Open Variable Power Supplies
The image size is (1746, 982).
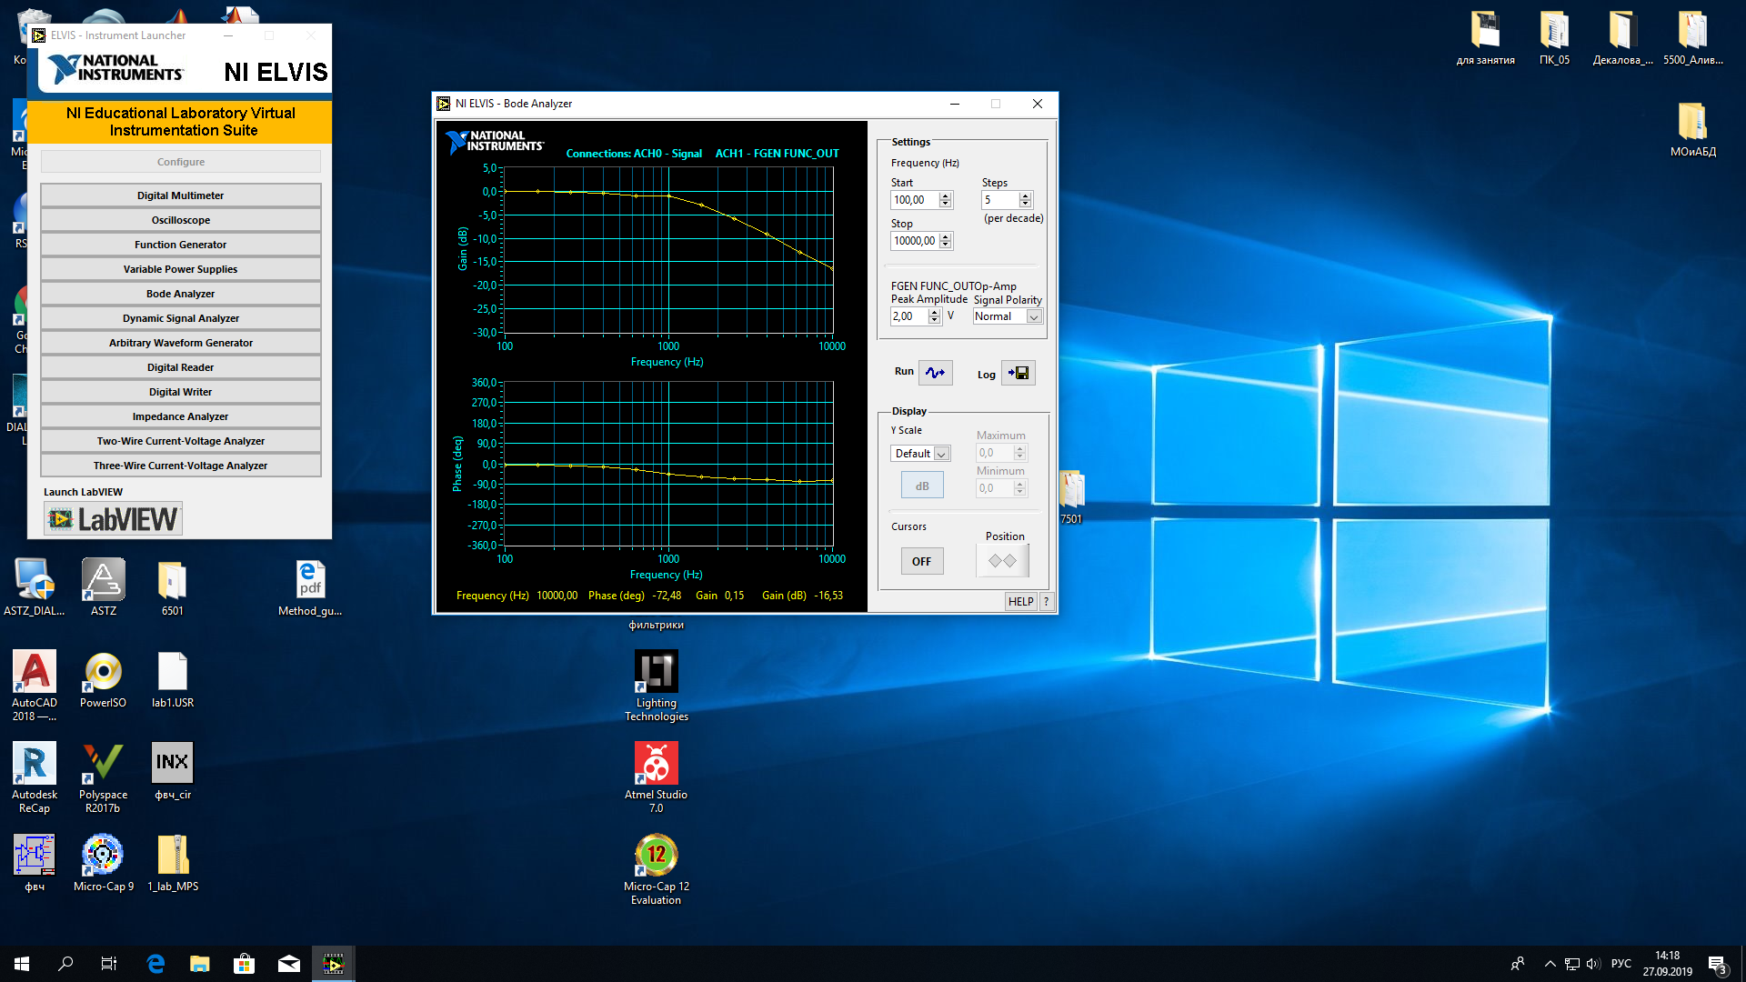181,269
